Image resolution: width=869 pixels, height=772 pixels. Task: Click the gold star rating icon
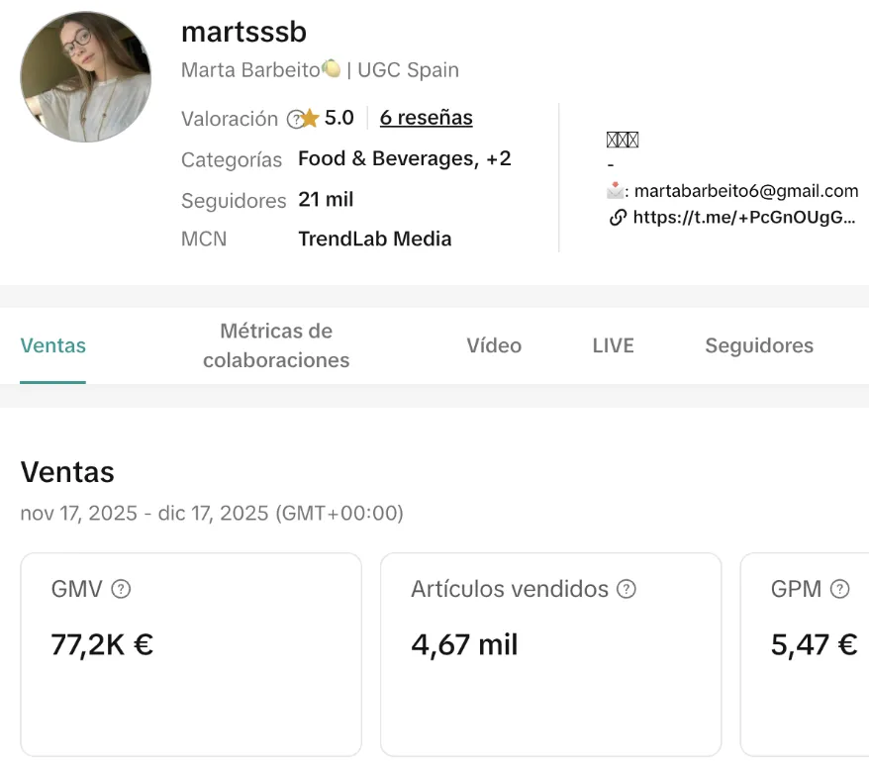coord(310,119)
